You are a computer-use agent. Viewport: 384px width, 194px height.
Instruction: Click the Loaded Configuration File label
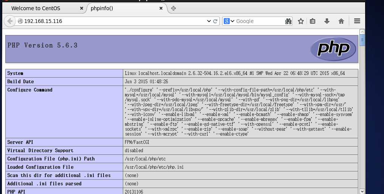pyautogui.click(x=40, y=167)
